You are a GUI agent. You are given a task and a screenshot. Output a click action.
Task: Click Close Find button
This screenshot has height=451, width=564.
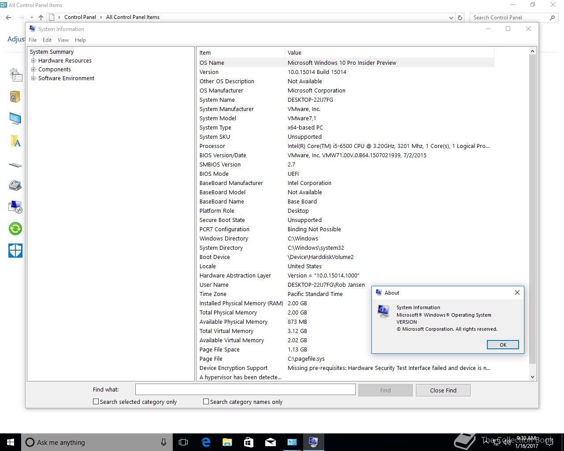click(443, 390)
